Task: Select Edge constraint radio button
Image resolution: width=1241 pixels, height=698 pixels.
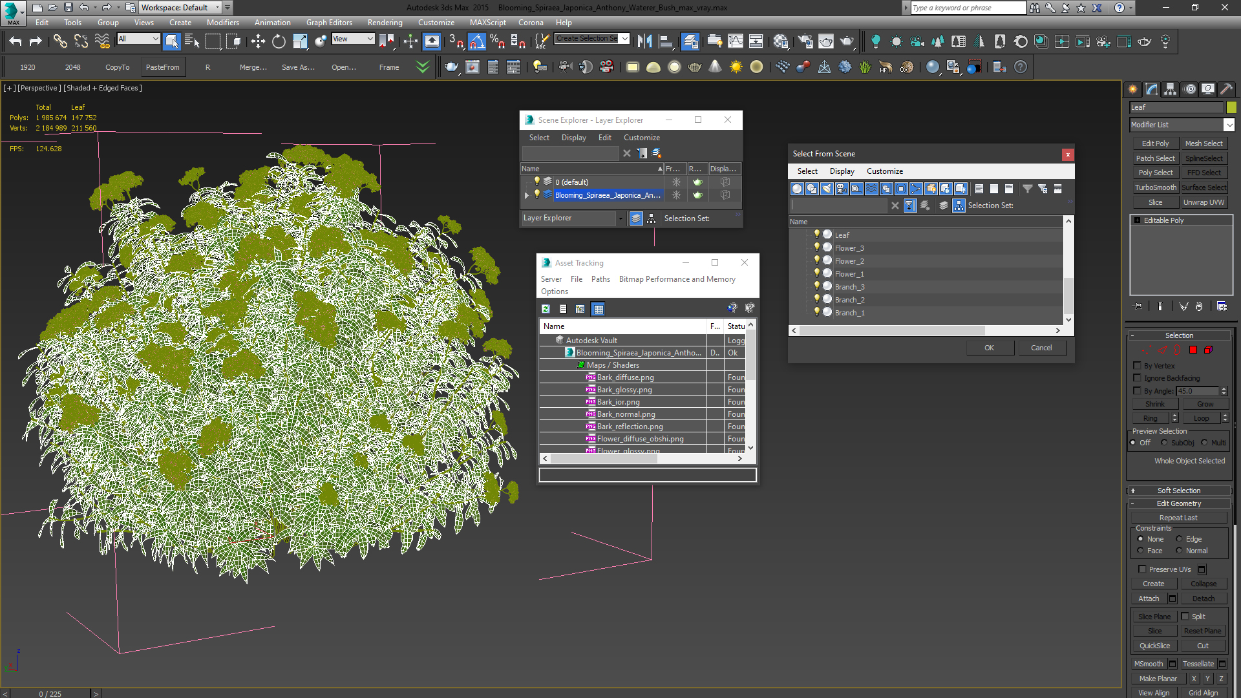Action: pyautogui.click(x=1179, y=539)
